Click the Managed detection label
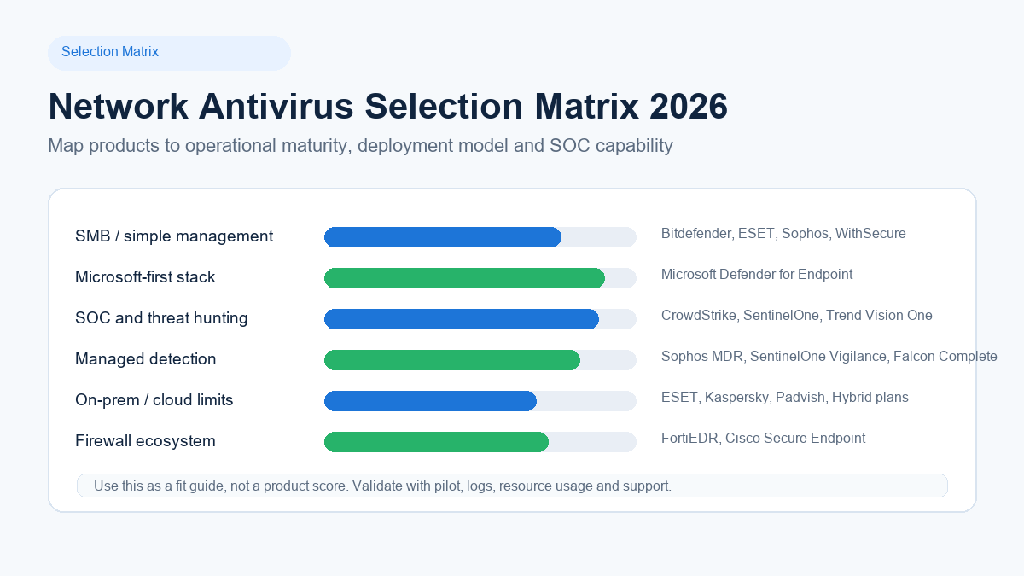 click(x=146, y=359)
